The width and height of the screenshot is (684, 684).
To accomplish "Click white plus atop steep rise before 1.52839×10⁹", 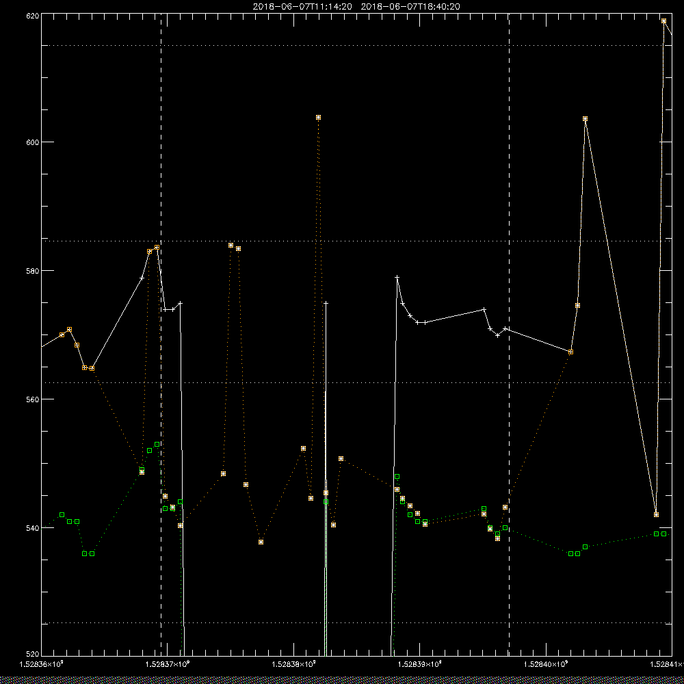I will click(397, 277).
